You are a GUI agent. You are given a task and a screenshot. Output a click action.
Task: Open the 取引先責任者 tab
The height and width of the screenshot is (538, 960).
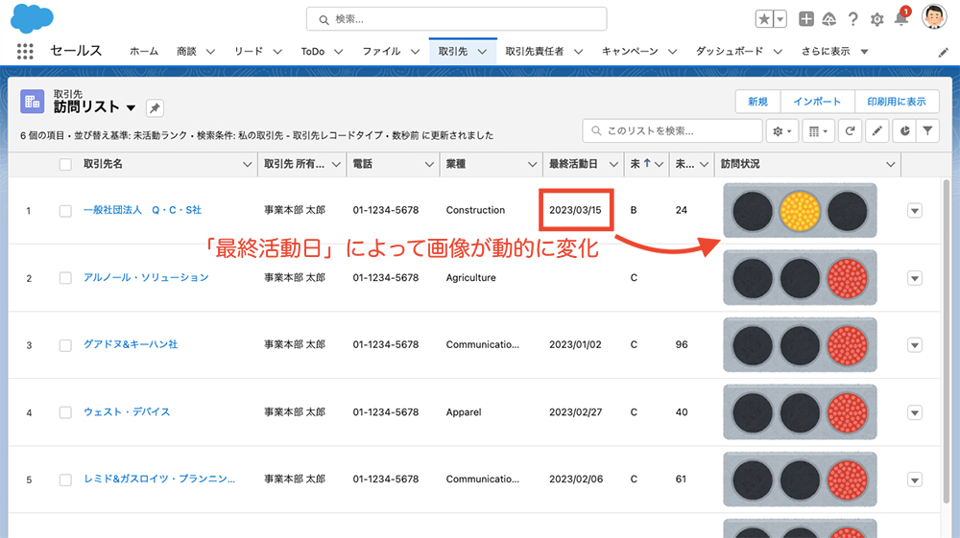point(535,52)
